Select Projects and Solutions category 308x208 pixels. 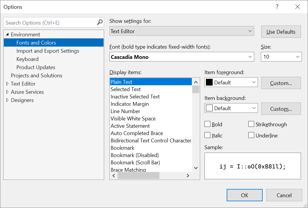click(37, 76)
